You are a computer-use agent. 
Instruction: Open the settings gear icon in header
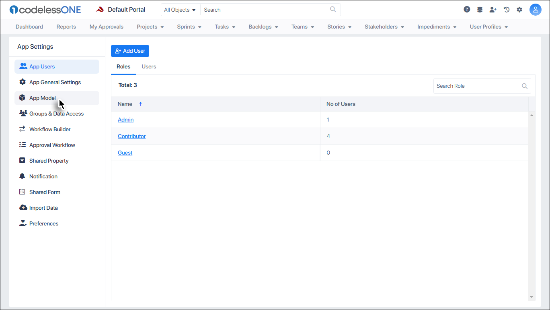point(519,9)
